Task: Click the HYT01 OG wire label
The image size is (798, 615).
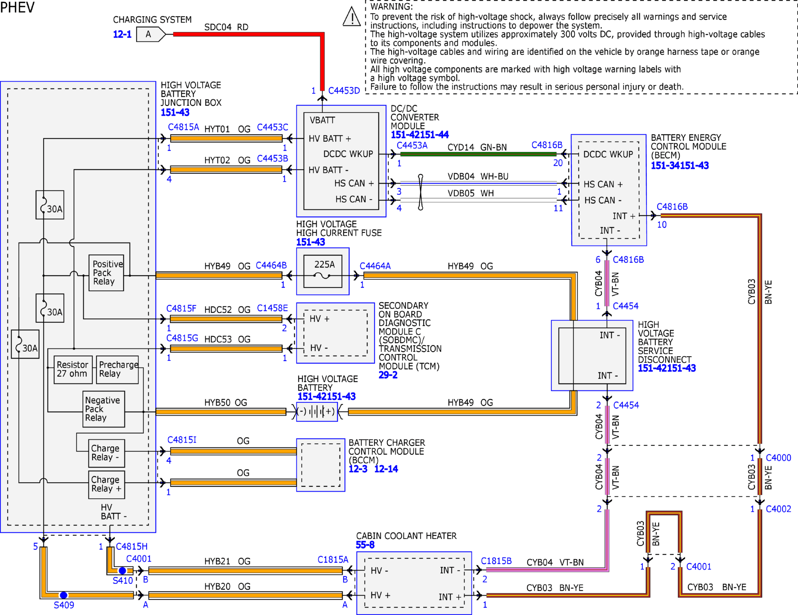Action: click(x=227, y=129)
